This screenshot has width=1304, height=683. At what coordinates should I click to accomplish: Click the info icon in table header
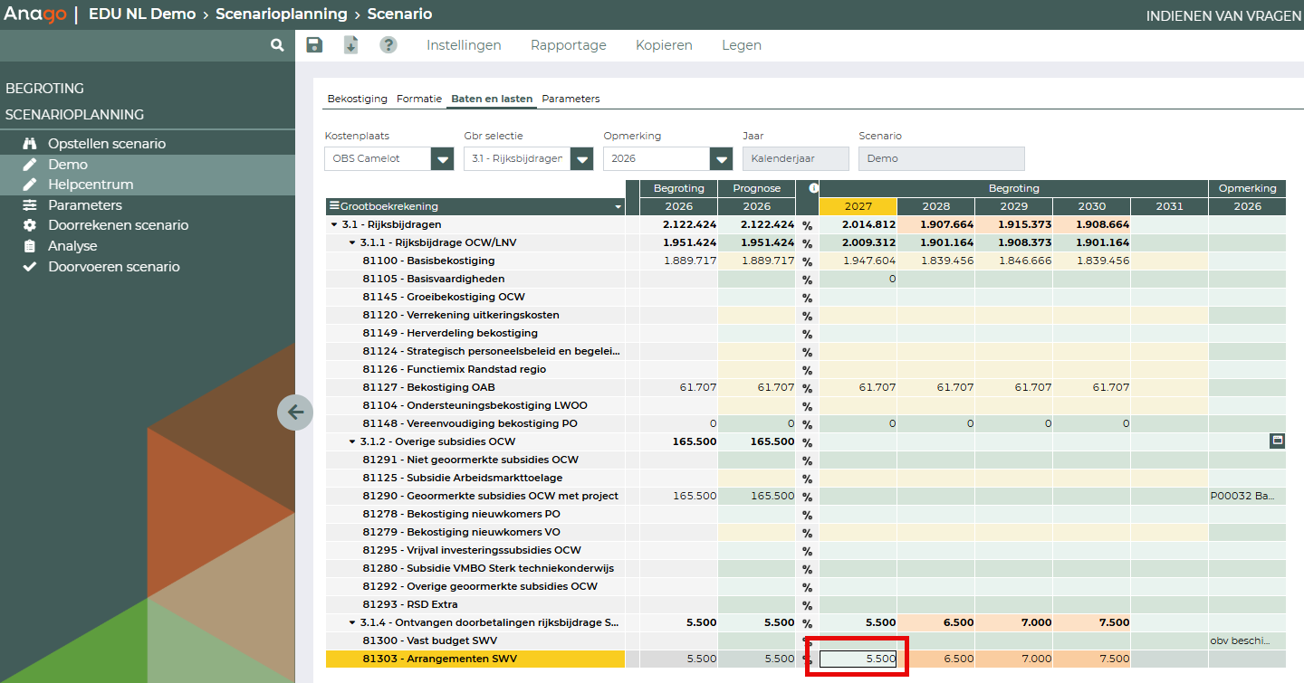[813, 188]
